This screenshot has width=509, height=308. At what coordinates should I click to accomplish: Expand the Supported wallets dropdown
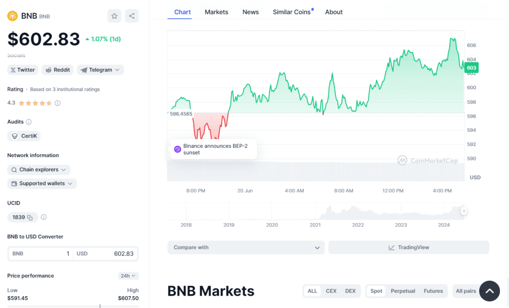tap(42, 184)
